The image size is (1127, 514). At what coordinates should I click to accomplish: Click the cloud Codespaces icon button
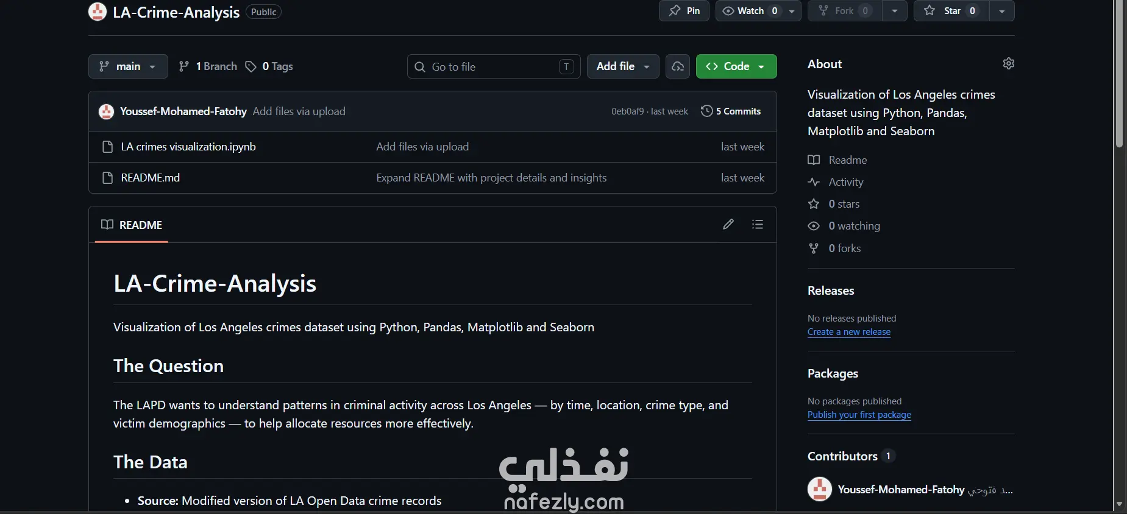(678, 66)
